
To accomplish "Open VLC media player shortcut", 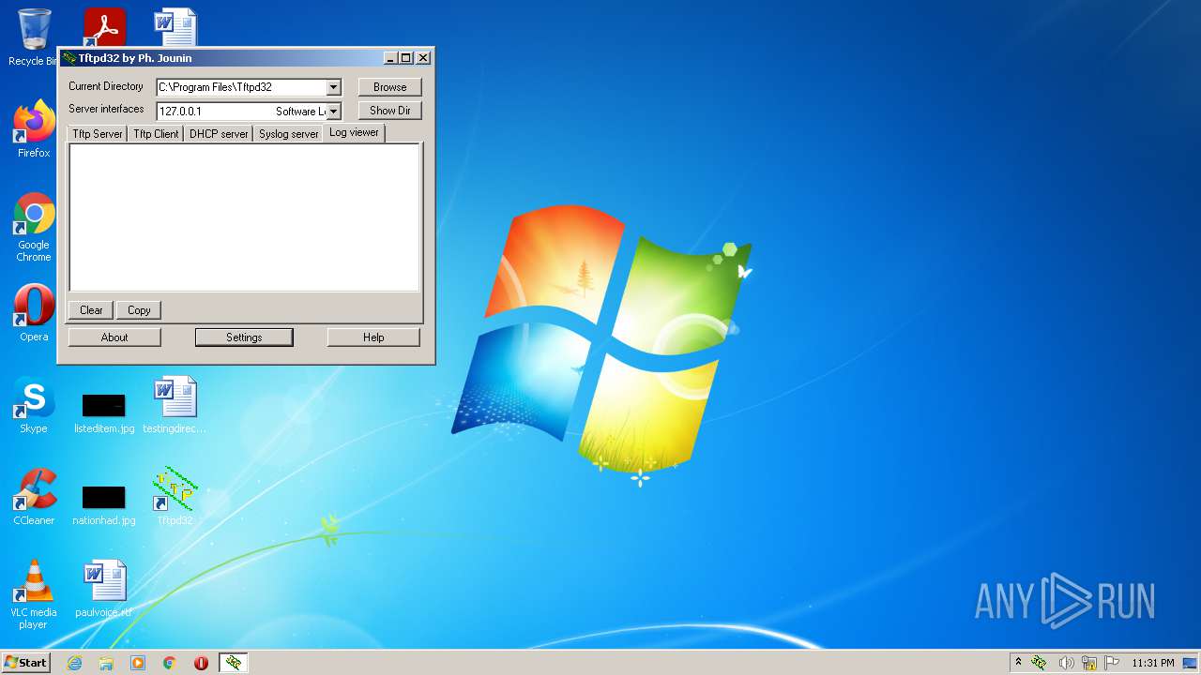I will pos(34,594).
